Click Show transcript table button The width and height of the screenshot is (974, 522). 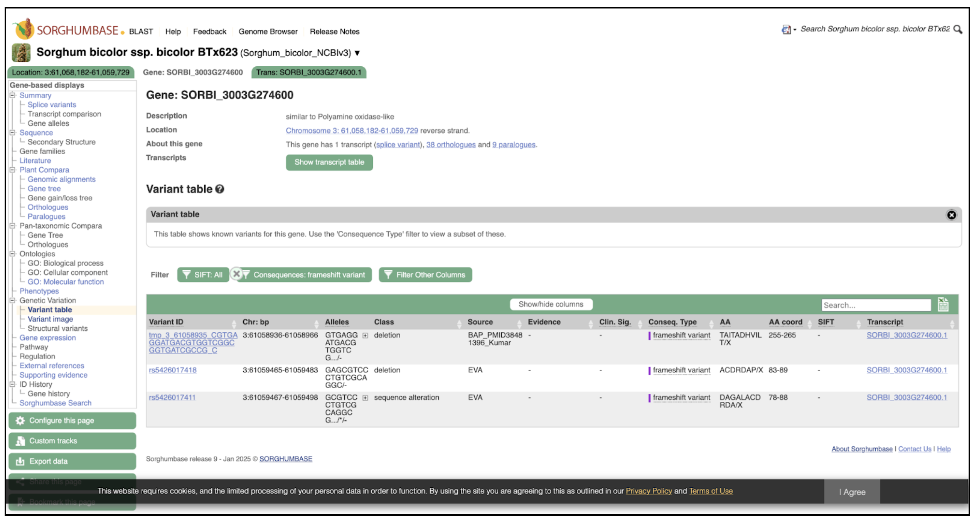coord(329,162)
